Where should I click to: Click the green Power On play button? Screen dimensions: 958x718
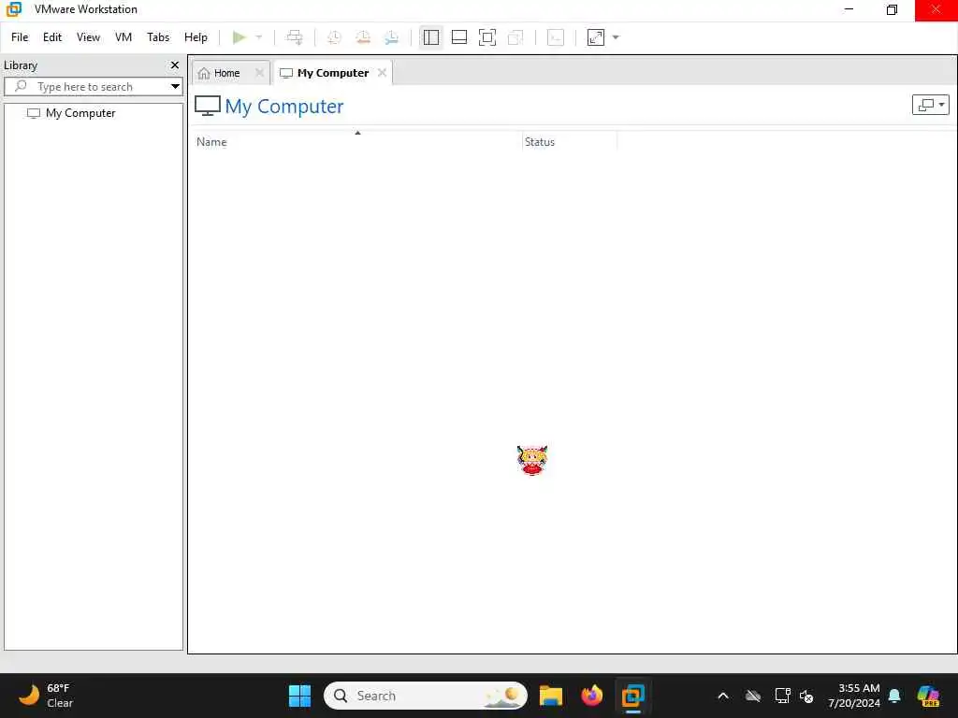(239, 37)
